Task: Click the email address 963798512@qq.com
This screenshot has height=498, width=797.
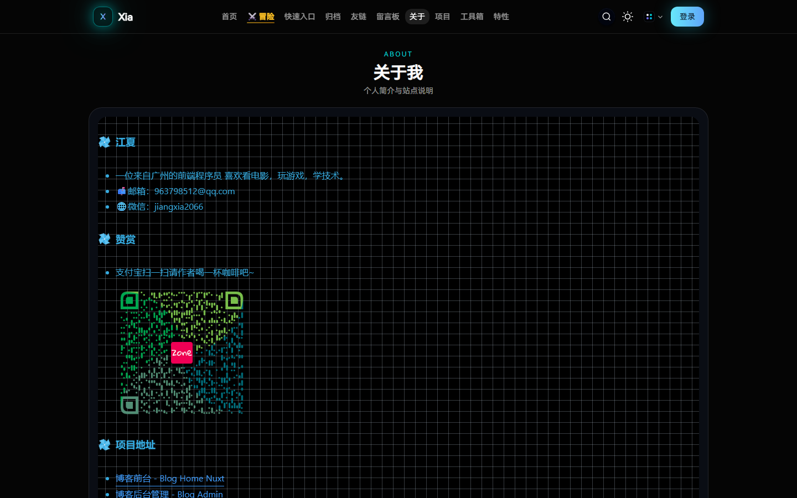Action: [x=195, y=191]
